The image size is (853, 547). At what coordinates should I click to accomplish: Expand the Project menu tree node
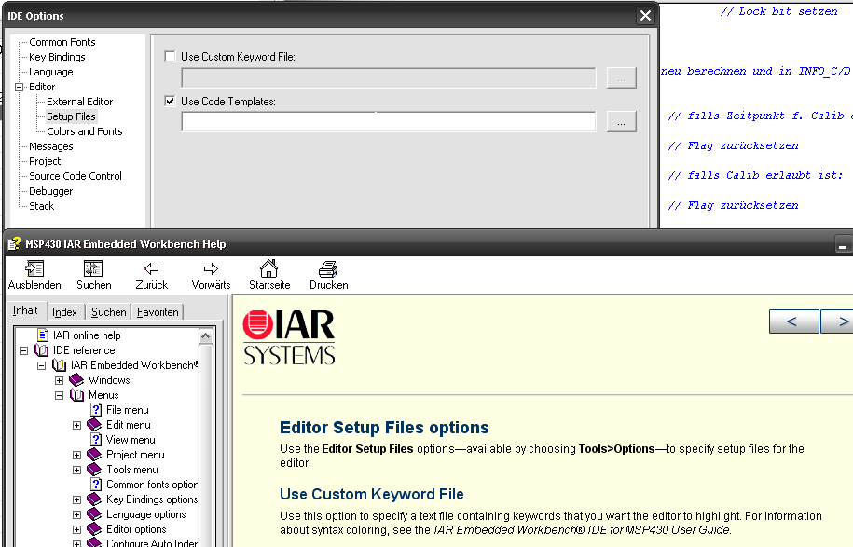(x=76, y=455)
